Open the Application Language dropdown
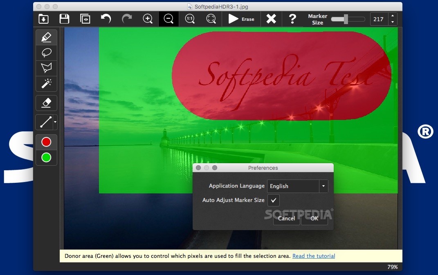This screenshot has width=438, height=275. 323,186
